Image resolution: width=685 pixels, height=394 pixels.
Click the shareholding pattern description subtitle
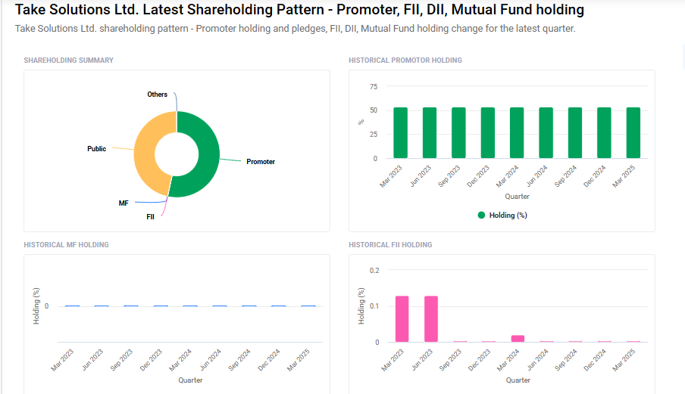[x=296, y=28]
